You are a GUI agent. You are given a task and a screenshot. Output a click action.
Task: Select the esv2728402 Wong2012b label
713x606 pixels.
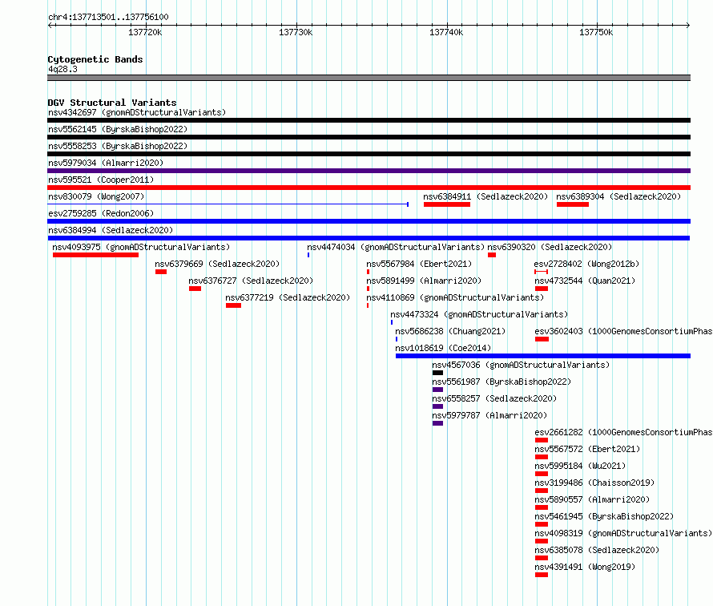586,264
